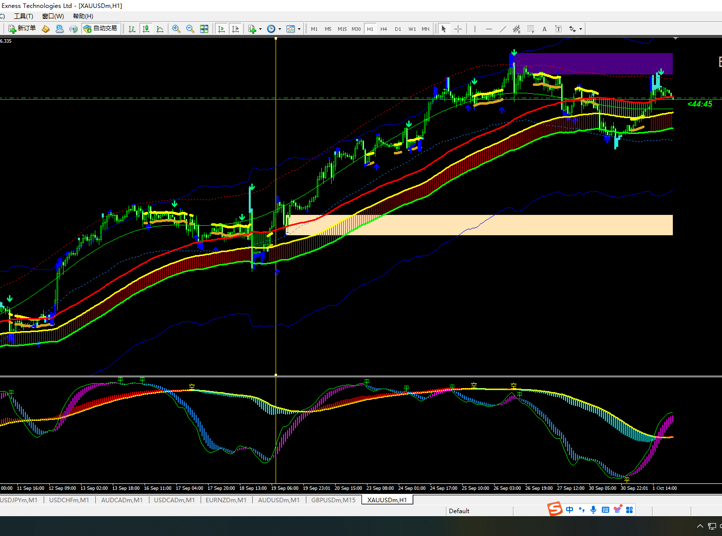Toggle Chinese input mode 中
The image size is (722, 536).
570,510
